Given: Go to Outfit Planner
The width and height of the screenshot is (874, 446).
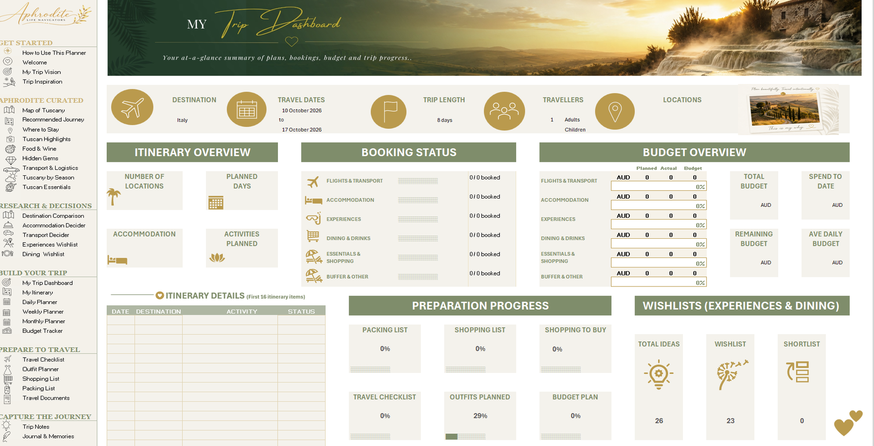Looking at the screenshot, I should (x=41, y=369).
